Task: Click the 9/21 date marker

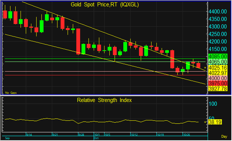Action: 55,135
